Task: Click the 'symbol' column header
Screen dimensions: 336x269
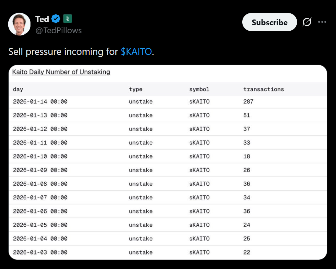Action: coord(199,89)
